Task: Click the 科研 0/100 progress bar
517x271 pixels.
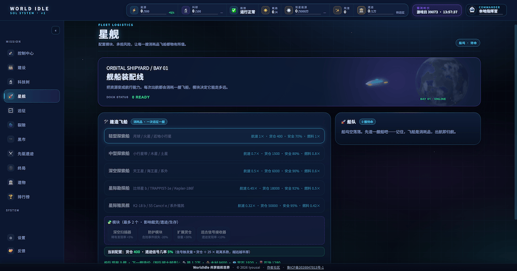Action: click(x=205, y=14)
